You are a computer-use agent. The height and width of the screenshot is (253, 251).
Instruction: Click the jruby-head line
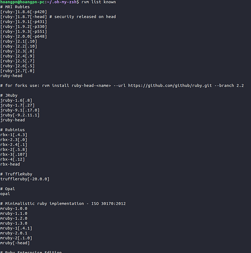[13, 120]
